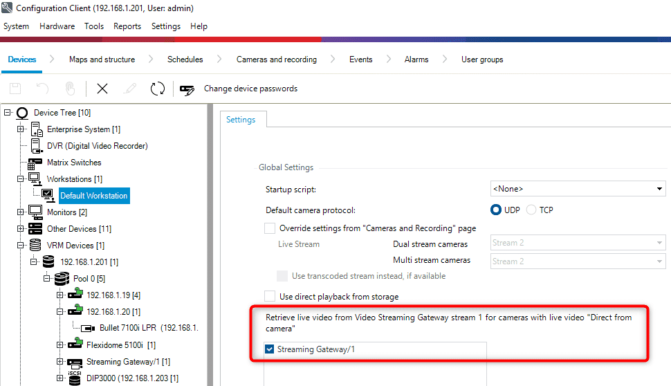
Task: Click the Matrix Switches icon
Action: (35, 163)
